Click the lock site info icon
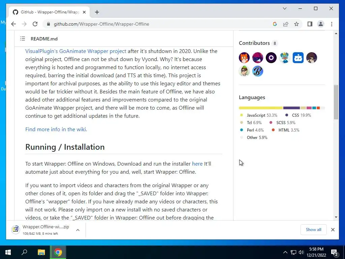 tap(49, 24)
